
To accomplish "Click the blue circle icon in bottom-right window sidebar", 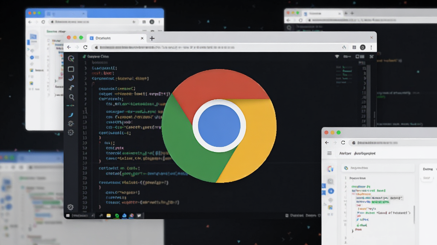I will [x=331, y=191].
